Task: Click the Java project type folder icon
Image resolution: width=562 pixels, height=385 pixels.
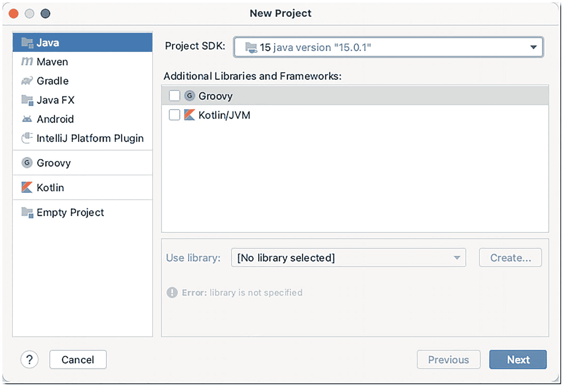Action: [27, 43]
